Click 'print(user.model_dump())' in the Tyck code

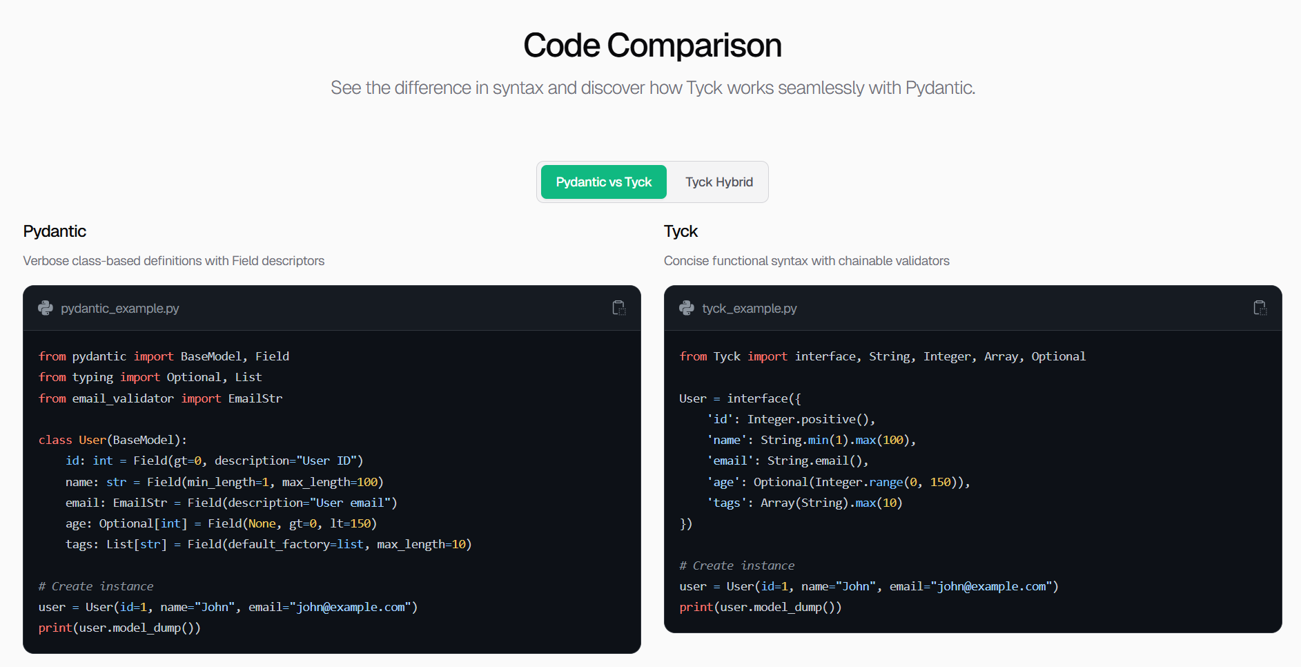761,607
